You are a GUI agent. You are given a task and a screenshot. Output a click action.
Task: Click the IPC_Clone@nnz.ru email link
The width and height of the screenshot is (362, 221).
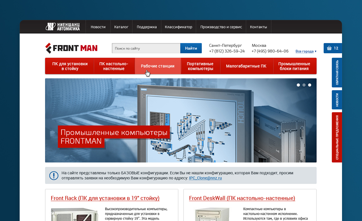[205, 178]
